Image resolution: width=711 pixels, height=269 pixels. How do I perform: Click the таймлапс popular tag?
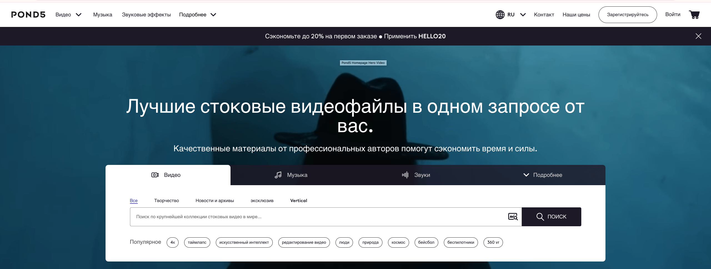[x=197, y=242]
